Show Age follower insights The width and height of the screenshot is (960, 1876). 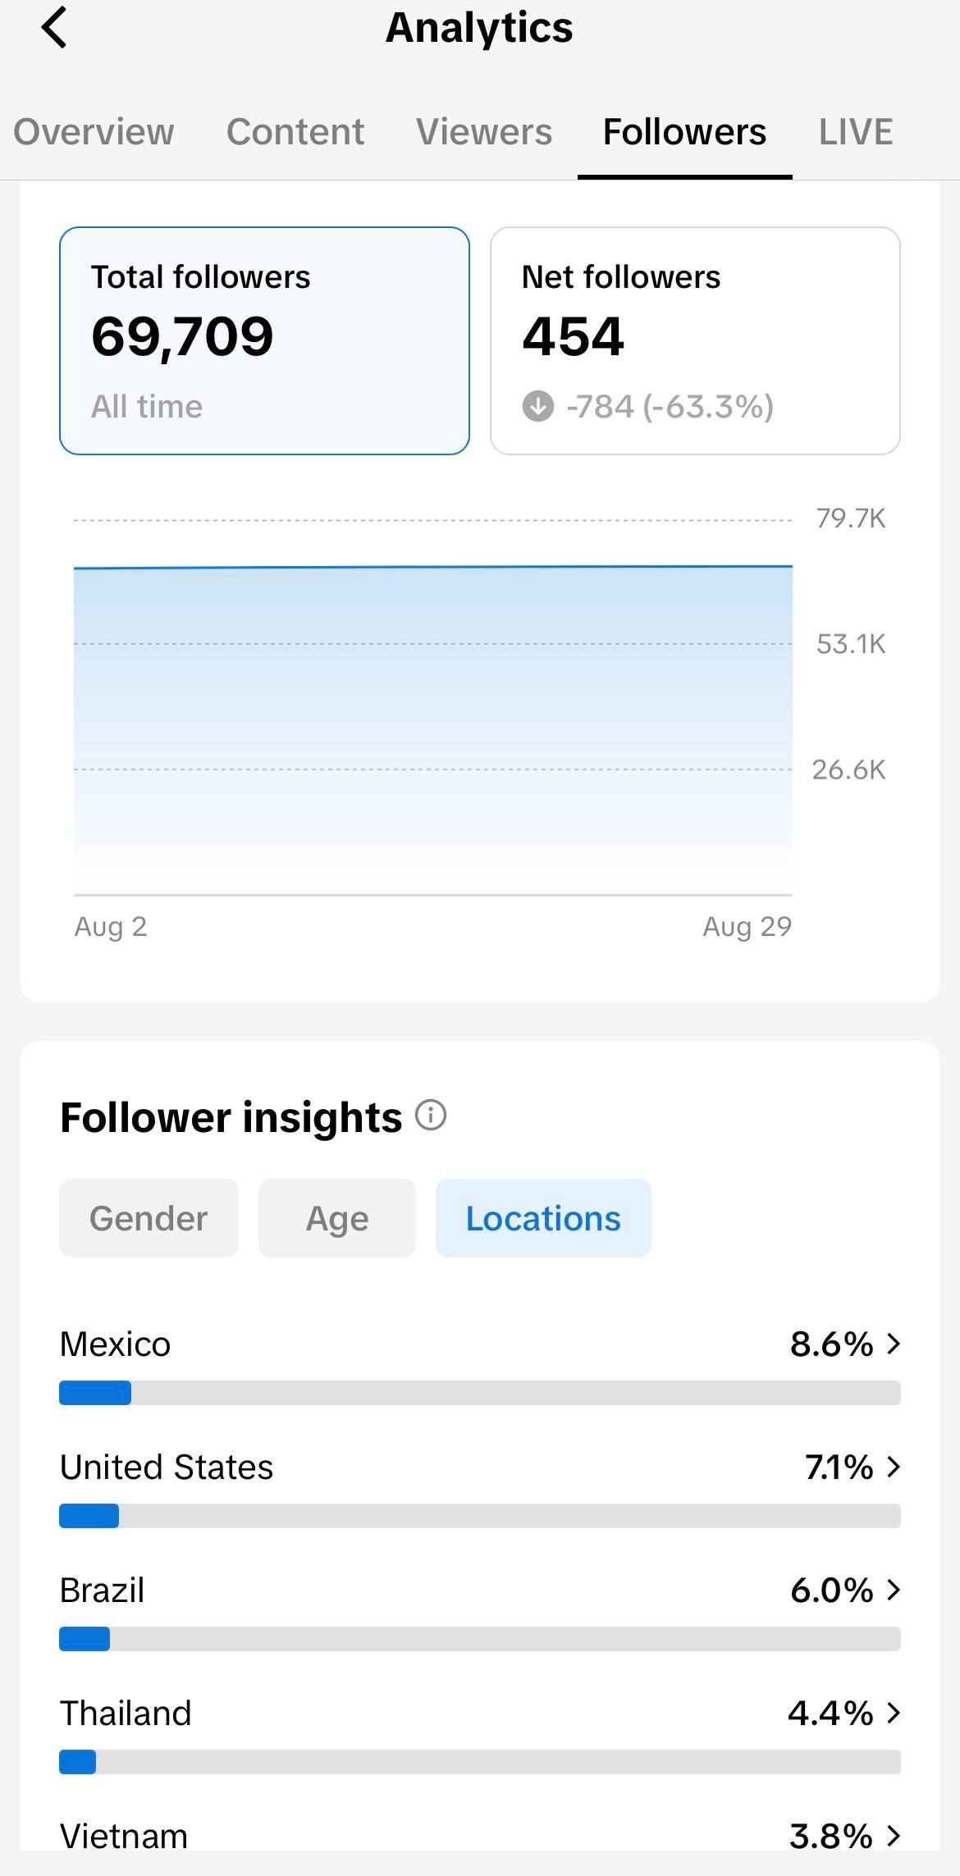[x=337, y=1218]
